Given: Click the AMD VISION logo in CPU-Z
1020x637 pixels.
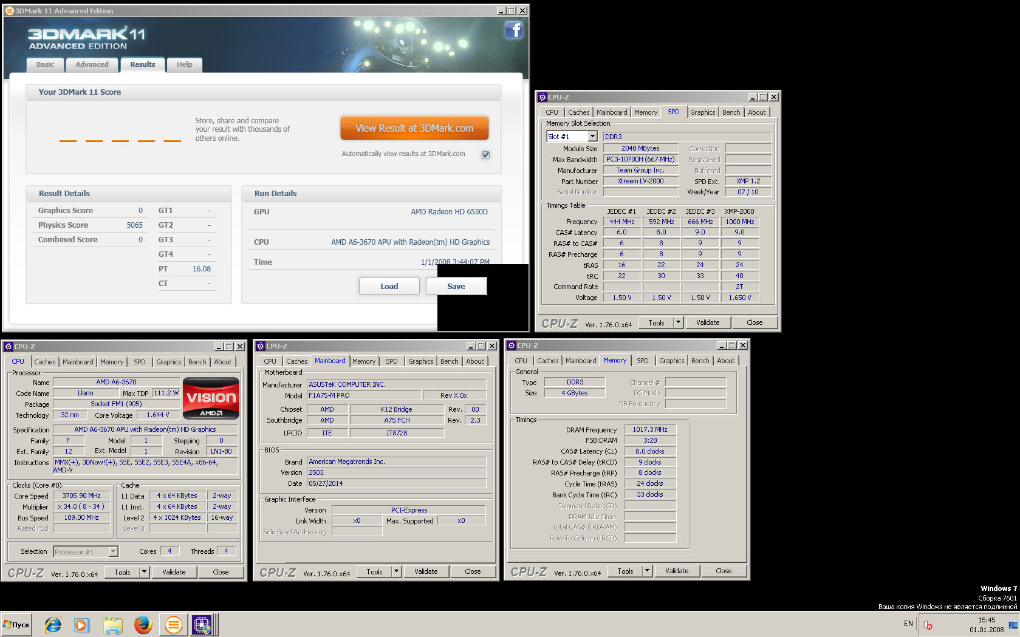Looking at the screenshot, I should point(211,398).
